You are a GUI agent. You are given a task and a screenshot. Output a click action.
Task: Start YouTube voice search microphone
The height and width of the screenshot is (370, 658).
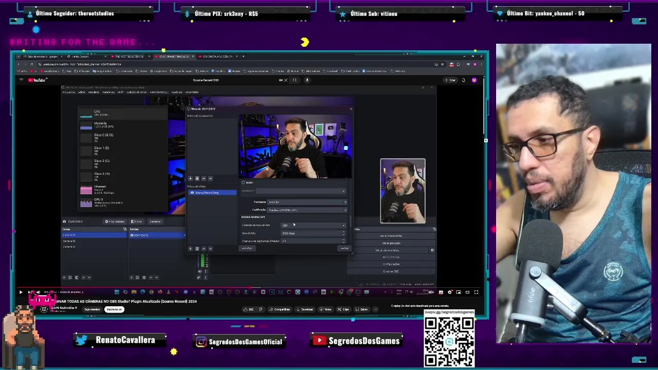(307, 80)
